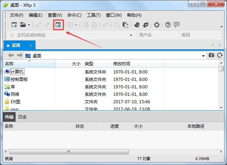Viewport: 227px width, 165px height.
Task: Go back with the left navigation arrow
Action: (11, 55)
